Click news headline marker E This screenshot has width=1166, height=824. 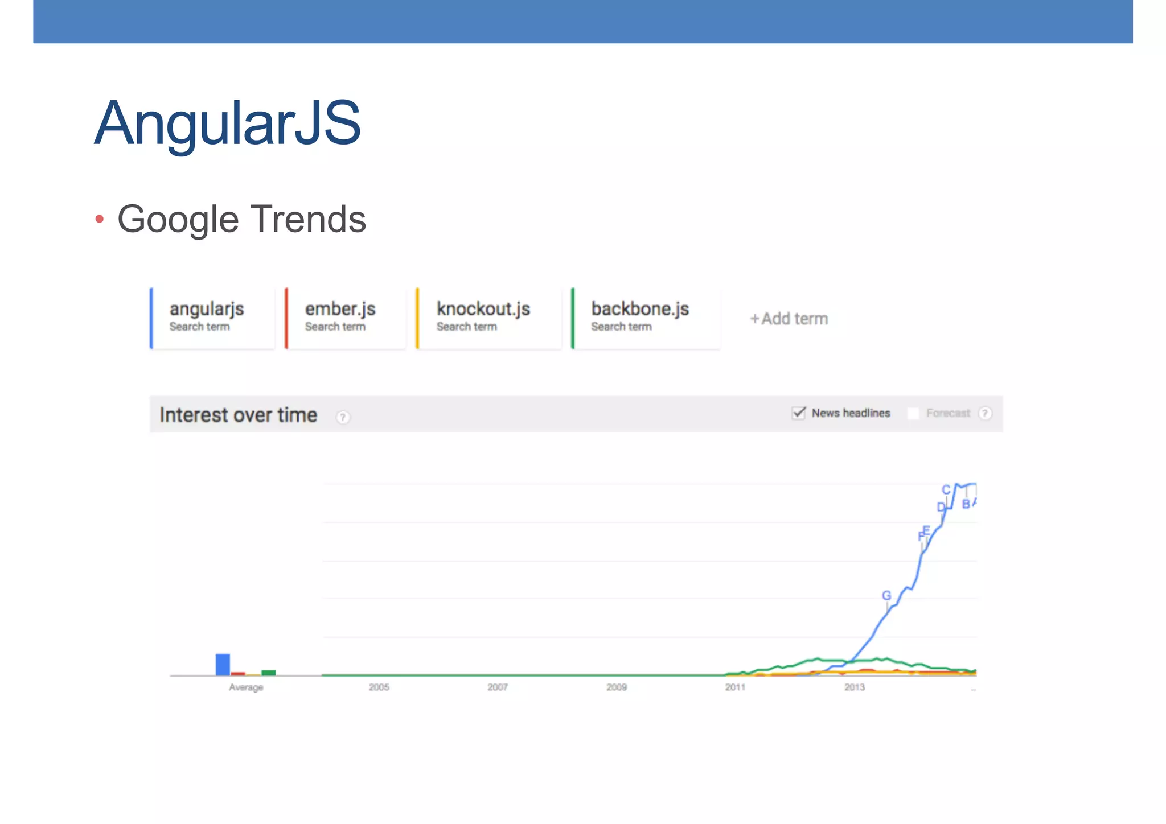point(926,530)
